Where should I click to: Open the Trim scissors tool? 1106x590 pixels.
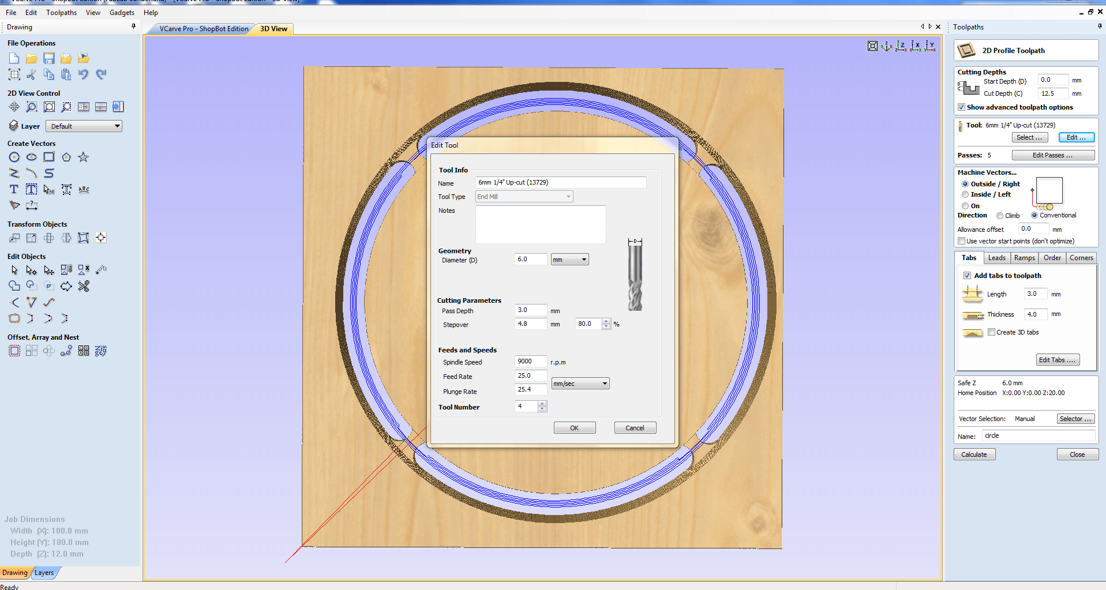click(x=84, y=286)
